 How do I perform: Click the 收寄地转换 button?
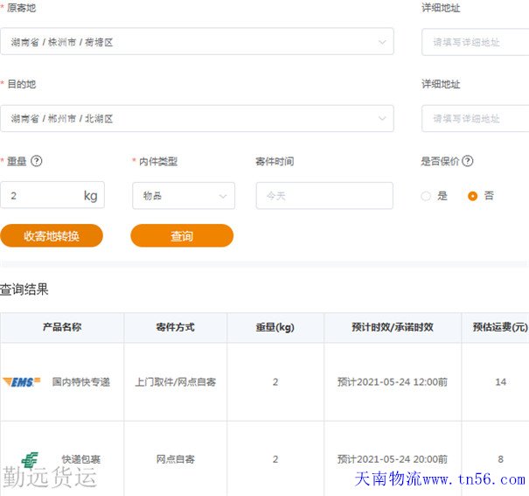[x=52, y=236]
